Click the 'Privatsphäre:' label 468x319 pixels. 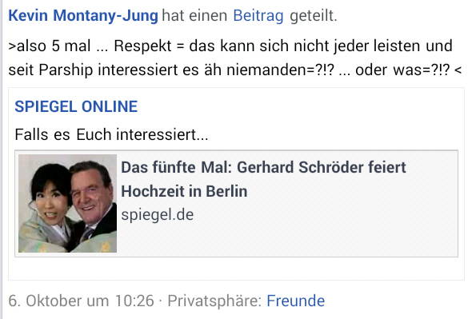214,301
